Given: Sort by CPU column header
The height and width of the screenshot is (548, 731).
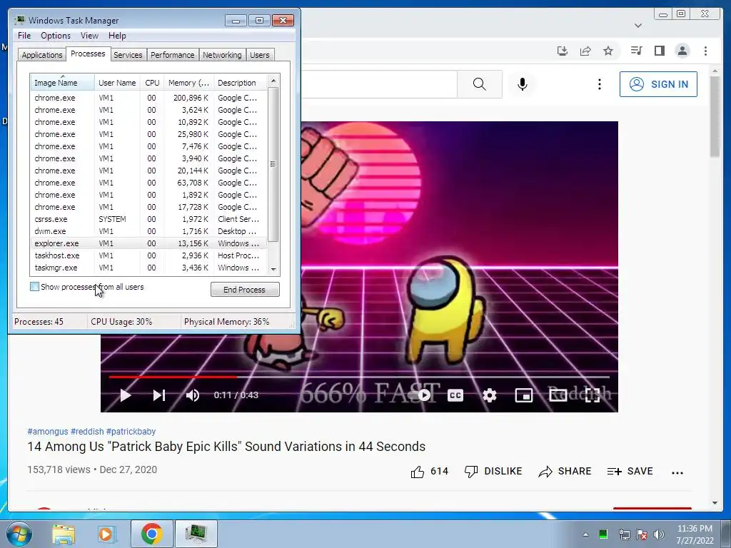Looking at the screenshot, I should coord(152,83).
